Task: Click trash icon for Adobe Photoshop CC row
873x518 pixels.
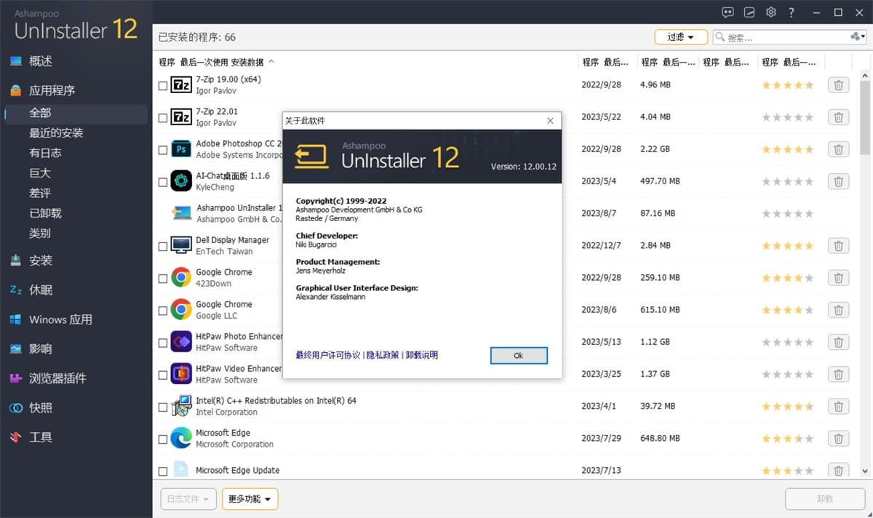Action: point(838,149)
